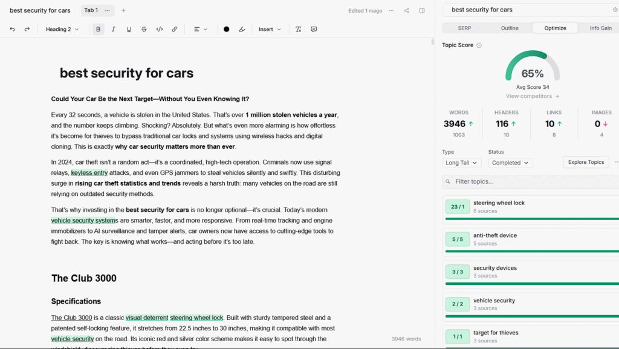Click the share document icon
Screen dimensions: 619x349
coord(406,10)
